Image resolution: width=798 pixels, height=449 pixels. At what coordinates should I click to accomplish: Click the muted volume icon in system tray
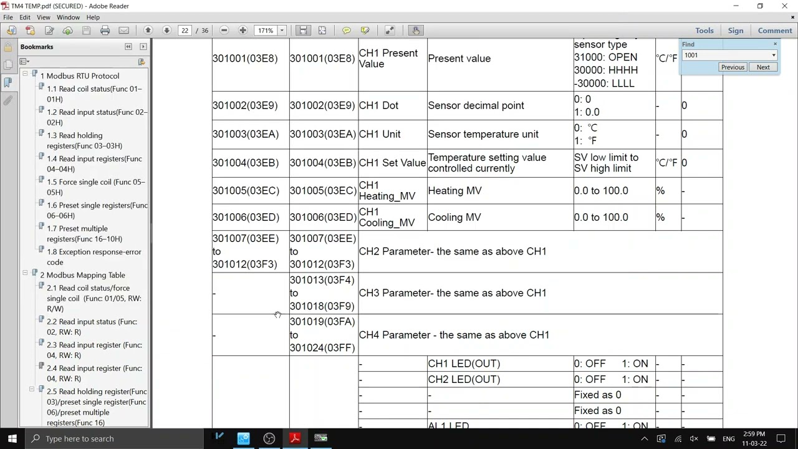694,439
